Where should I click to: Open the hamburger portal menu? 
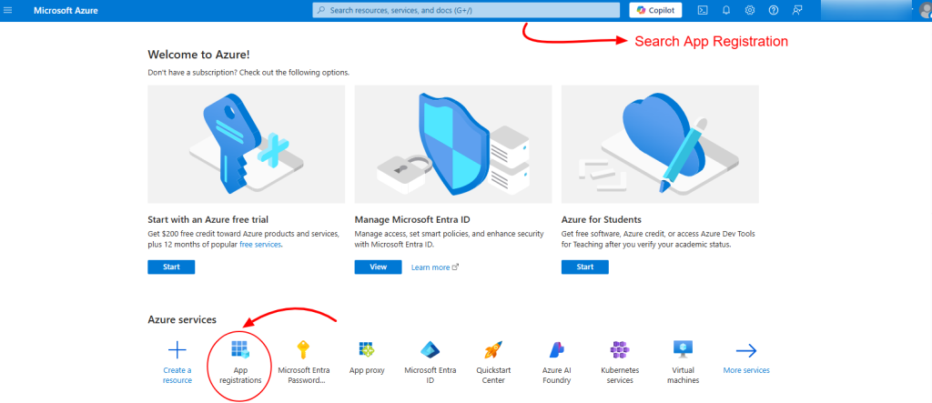click(x=7, y=11)
